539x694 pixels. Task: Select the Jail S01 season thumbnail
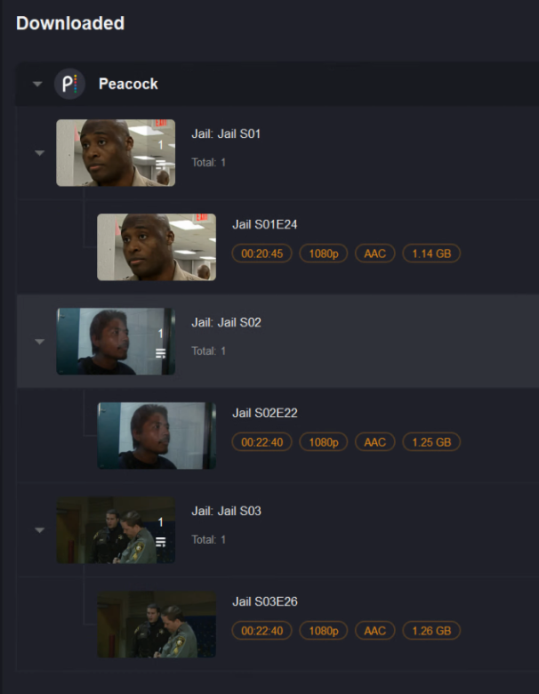pos(116,153)
